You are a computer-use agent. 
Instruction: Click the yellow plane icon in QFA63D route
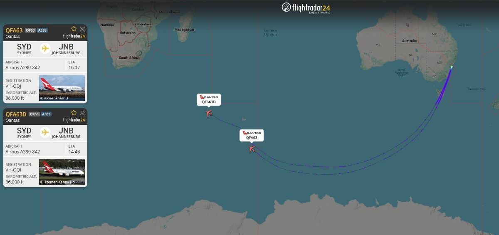(x=45, y=132)
